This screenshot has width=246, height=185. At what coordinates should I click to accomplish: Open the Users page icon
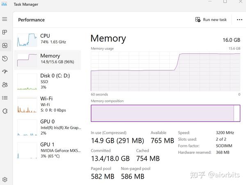[5, 85]
